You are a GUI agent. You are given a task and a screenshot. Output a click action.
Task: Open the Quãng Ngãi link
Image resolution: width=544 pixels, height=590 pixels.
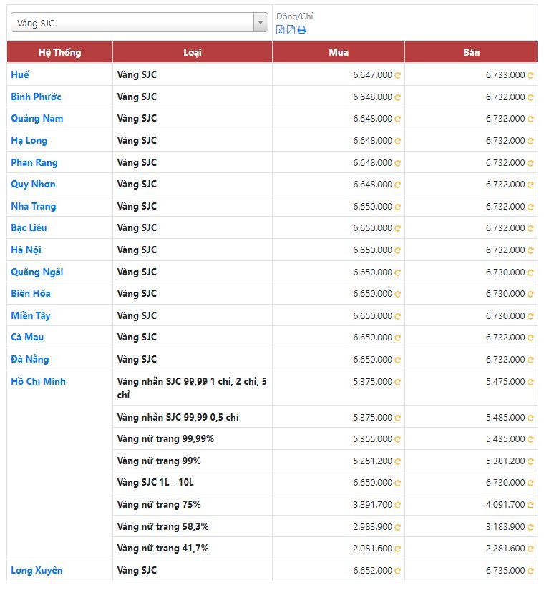37,272
